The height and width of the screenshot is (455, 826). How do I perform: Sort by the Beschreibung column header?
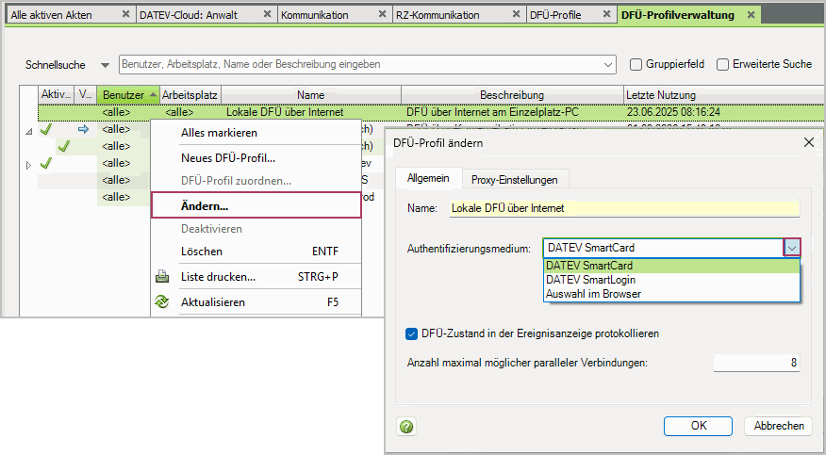[512, 95]
